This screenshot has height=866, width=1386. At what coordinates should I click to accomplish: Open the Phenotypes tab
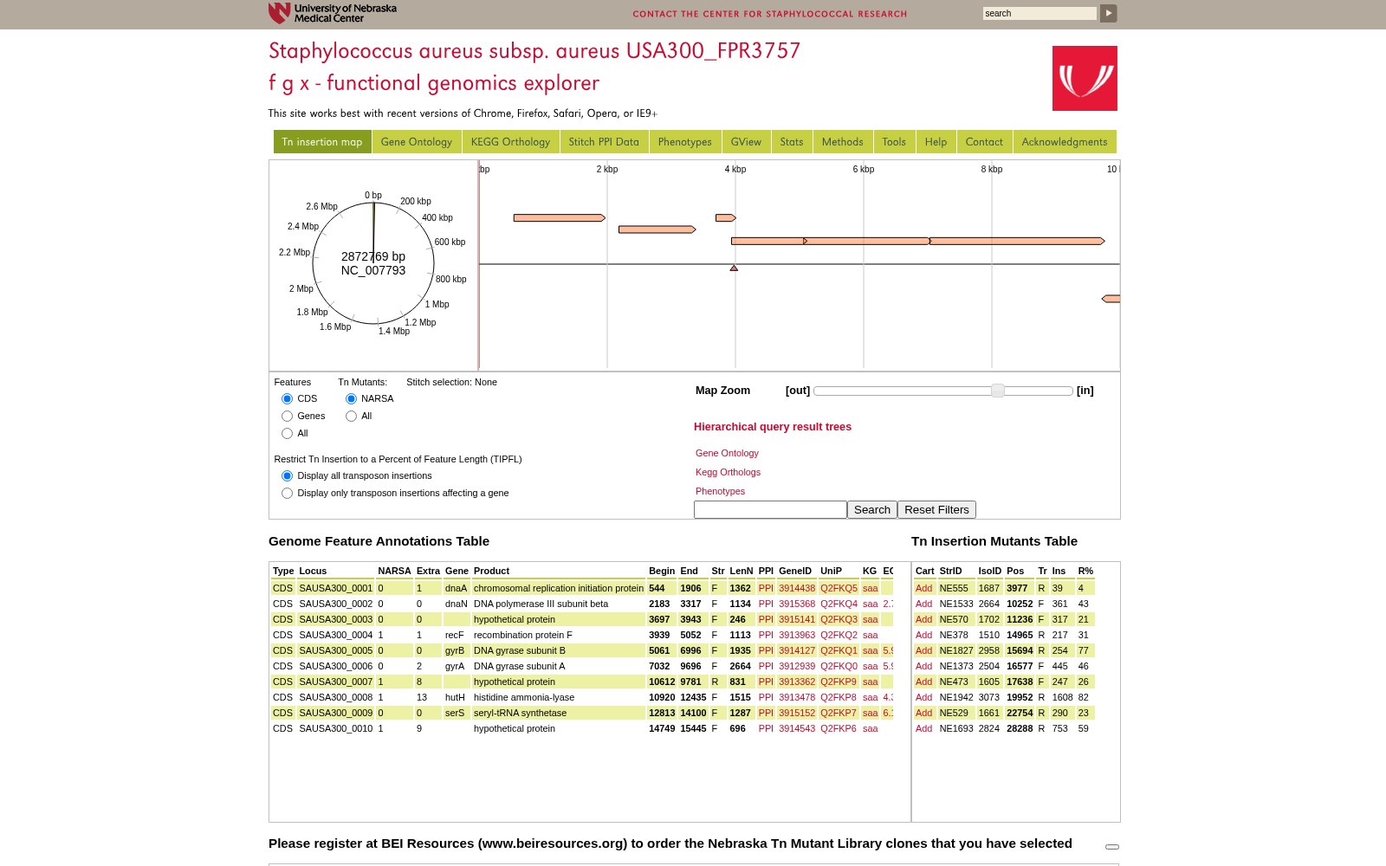tap(685, 142)
